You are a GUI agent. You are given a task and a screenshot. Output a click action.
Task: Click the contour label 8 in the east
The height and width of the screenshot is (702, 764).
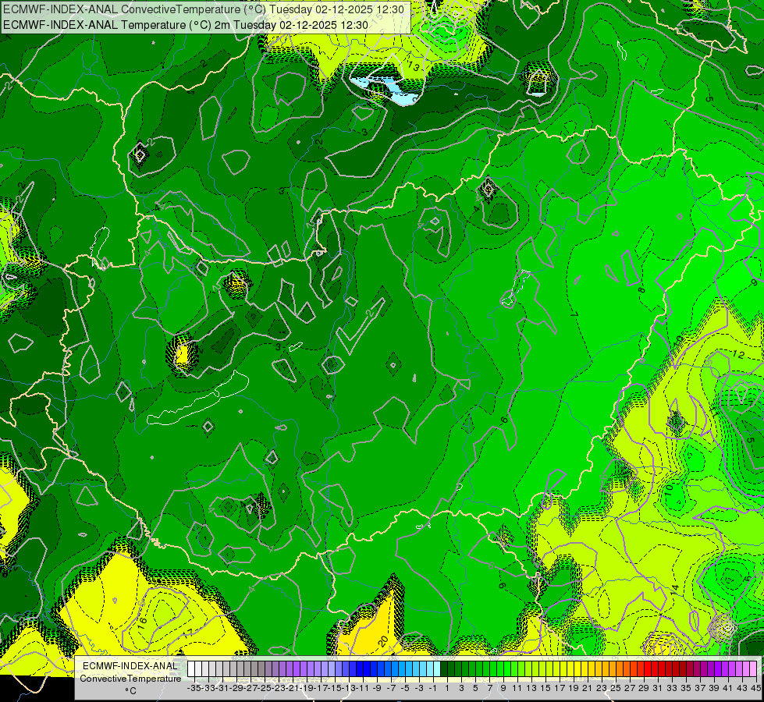[641, 290]
